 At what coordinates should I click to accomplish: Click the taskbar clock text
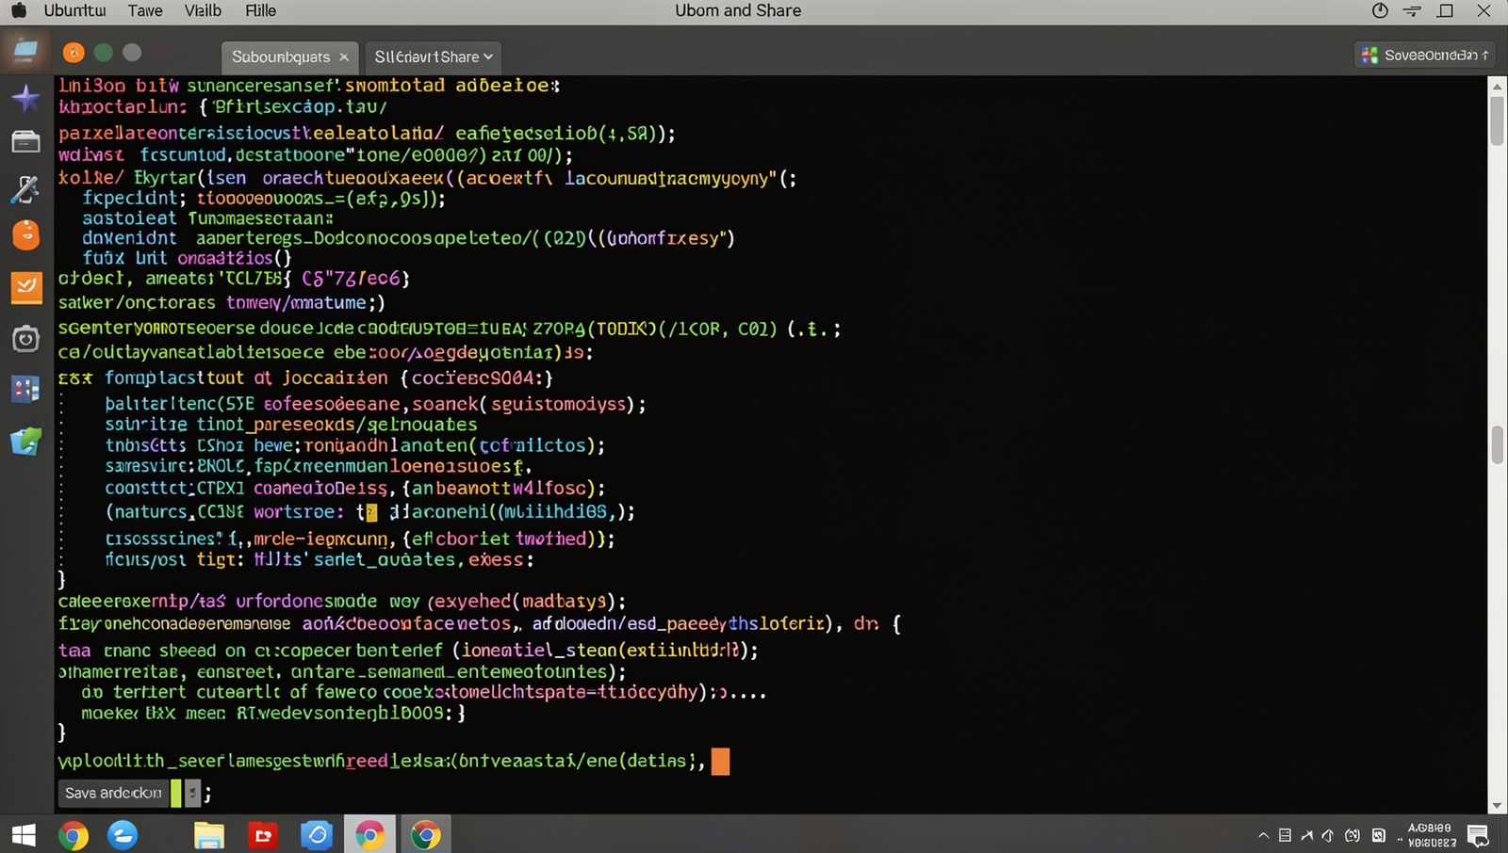click(x=1431, y=835)
